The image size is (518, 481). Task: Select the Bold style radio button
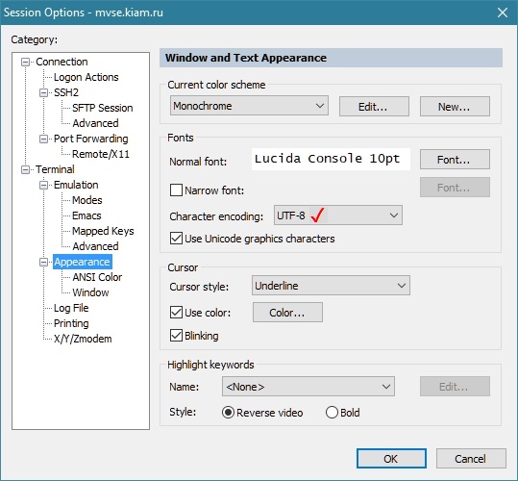(x=332, y=413)
